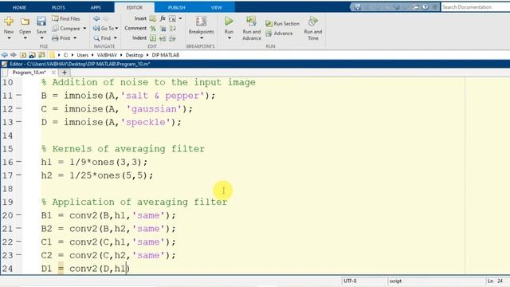Click the DIP MATLAB folder in address path

[166, 55]
